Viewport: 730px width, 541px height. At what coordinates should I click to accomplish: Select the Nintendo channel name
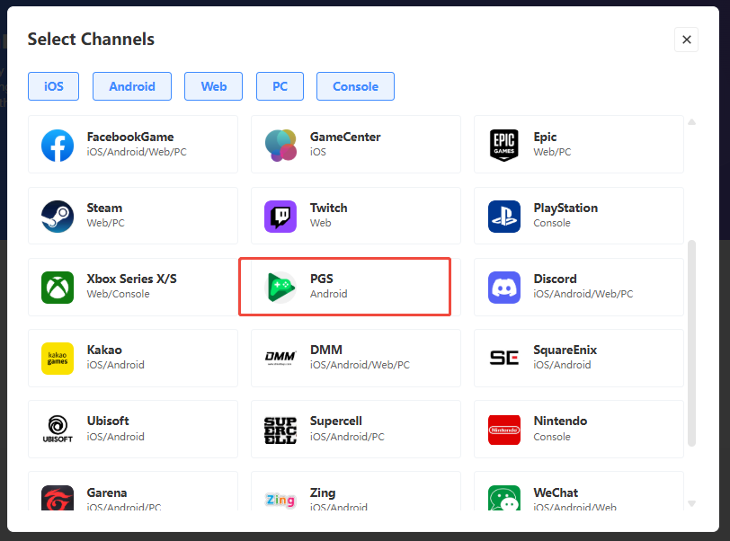pyautogui.click(x=561, y=421)
